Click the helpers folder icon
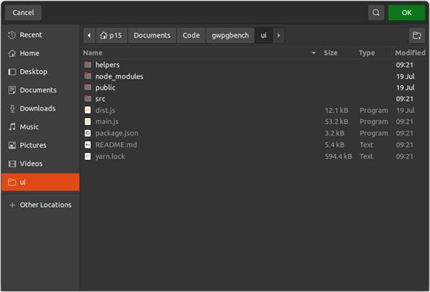 87,65
